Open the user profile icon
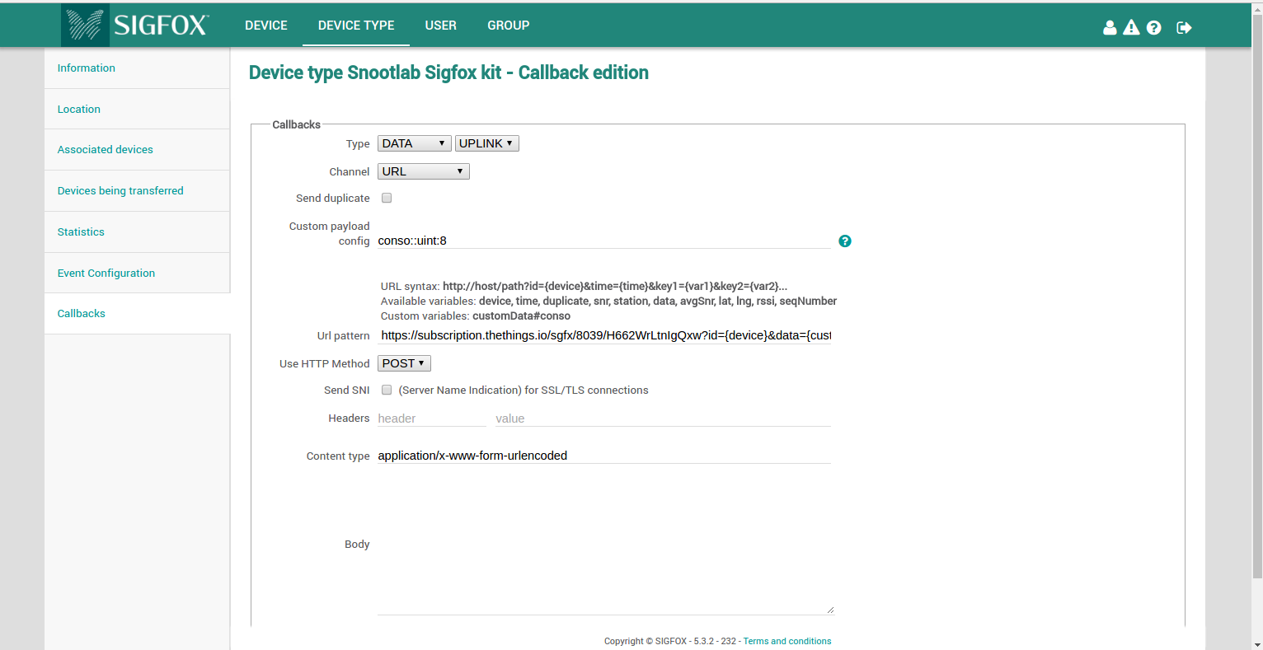The height and width of the screenshot is (650, 1263). (1110, 27)
